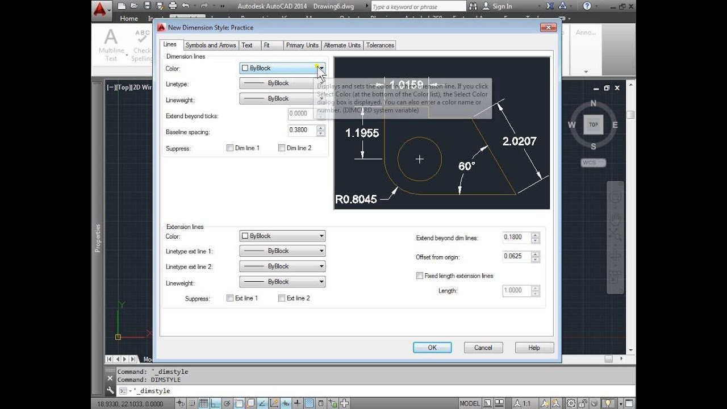Click the Open file icon in Quick Access toolbar
Screen dimensions: 727x409
click(134, 6)
